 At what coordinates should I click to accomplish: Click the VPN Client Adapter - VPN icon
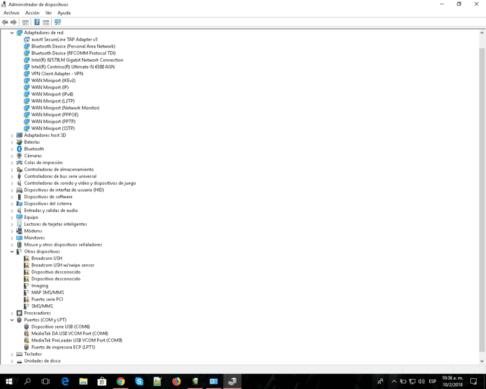coord(26,73)
